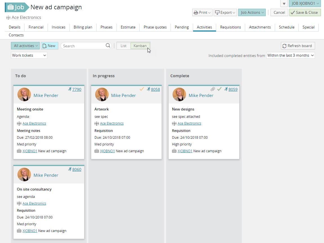Viewport: 324px width, 243px height.
Task: Click the running man icon on card 7790
Action: click(x=70, y=89)
